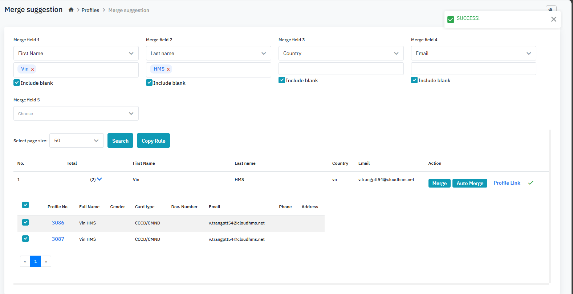Open the Merge field 4 Email dropdown
This screenshot has height=294, width=573.
click(x=473, y=53)
